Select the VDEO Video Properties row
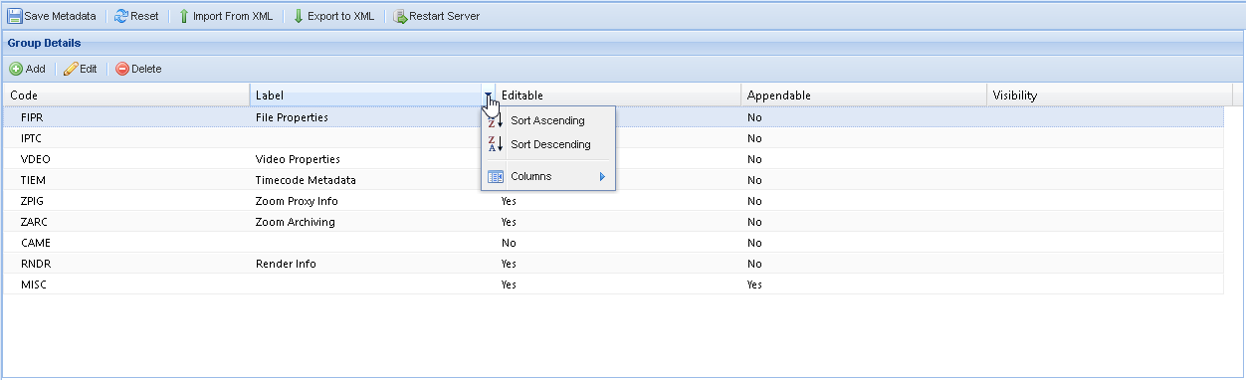This screenshot has width=1246, height=380. 613,159
